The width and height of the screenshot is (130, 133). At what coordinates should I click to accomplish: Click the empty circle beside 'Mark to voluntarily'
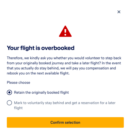pos(9,103)
